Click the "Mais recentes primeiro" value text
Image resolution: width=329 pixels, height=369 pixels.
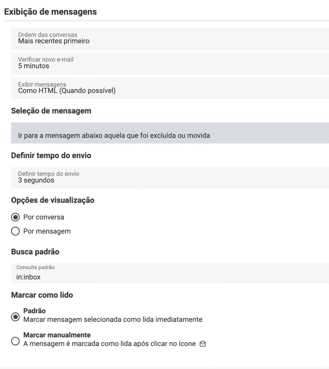tap(54, 41)
